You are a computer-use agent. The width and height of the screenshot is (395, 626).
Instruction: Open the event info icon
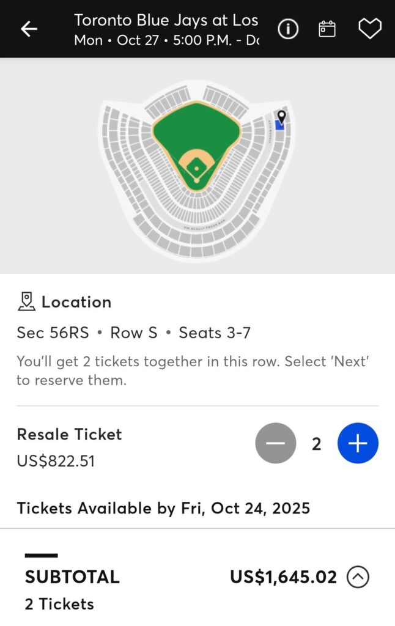pos(288,29)
